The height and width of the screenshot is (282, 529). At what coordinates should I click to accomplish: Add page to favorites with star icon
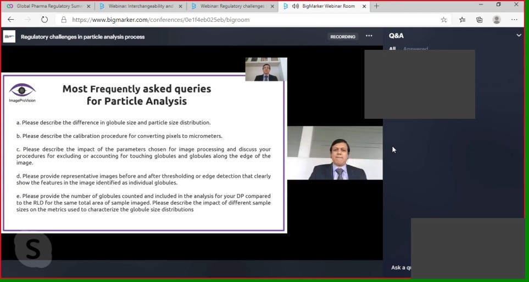click(x=444, y=20)
